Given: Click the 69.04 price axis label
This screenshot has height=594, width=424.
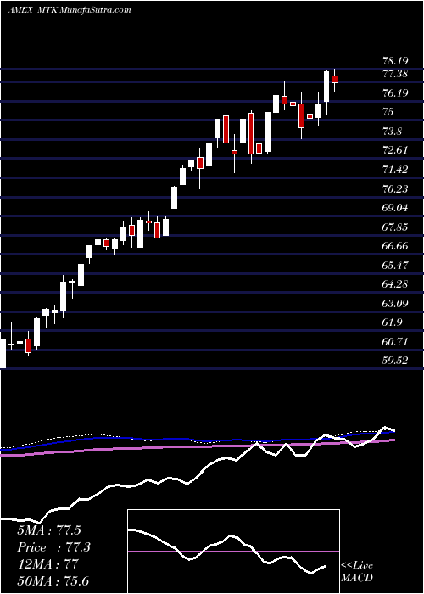Looking at the screenshot, I should click(396, 208).
